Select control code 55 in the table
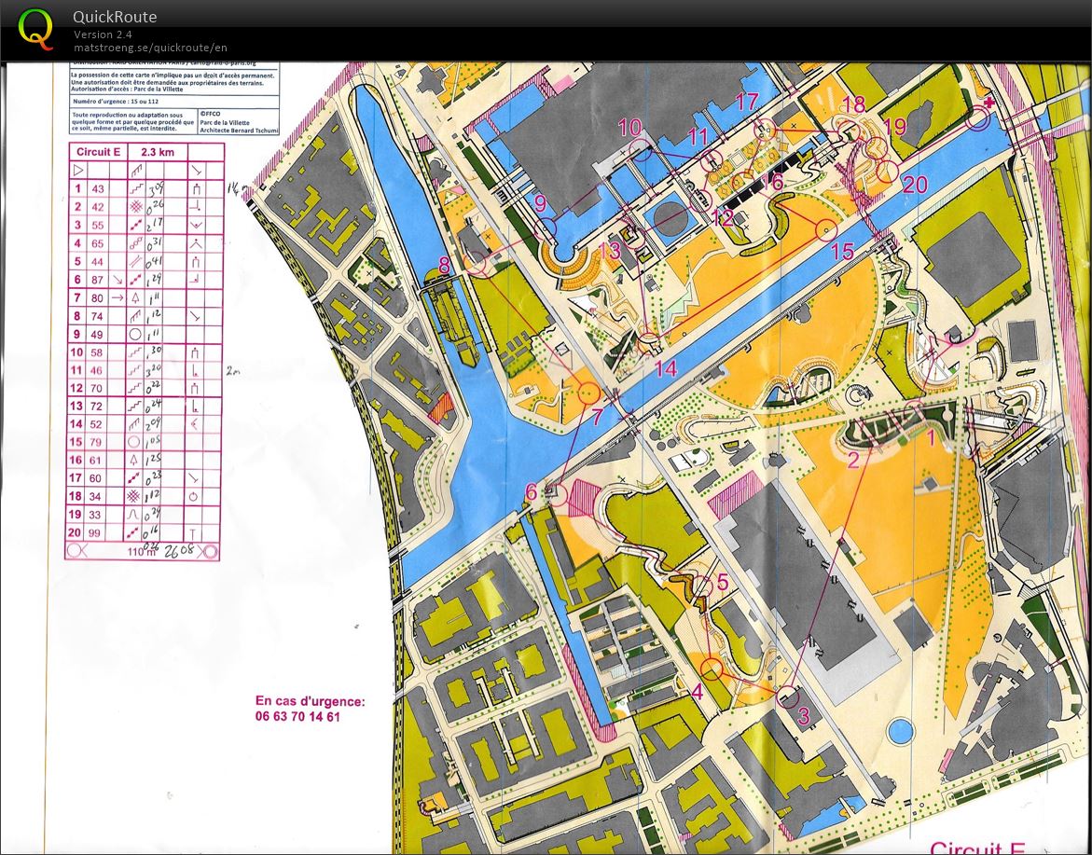Image resolution: width=1092 pixels, height=855 pixels. tap(98, 225)
